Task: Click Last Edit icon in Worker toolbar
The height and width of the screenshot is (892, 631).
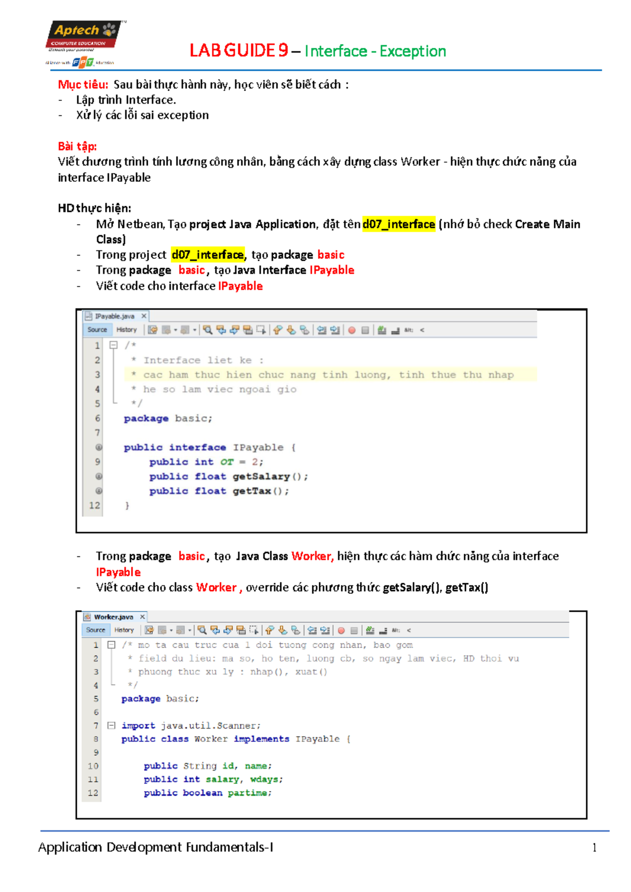Action: [x=149, y=630]
